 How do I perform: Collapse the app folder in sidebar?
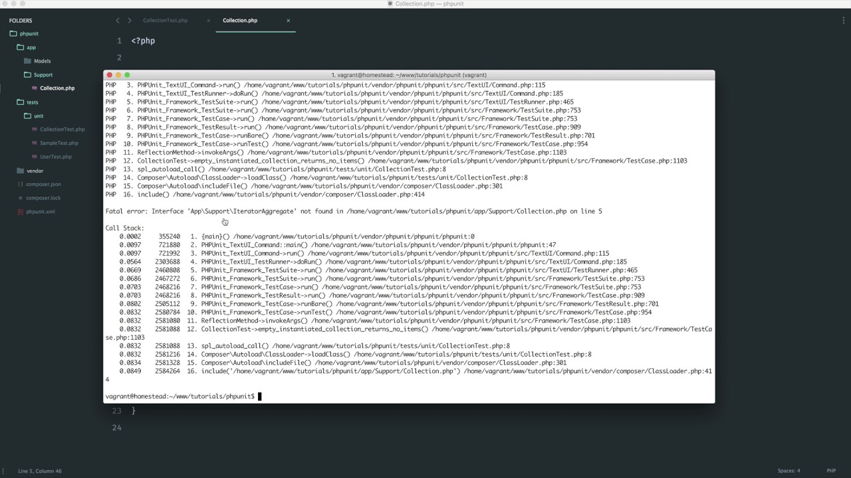click(x=20, y=48)
